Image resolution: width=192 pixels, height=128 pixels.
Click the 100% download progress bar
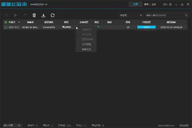[x=147, y=27]
